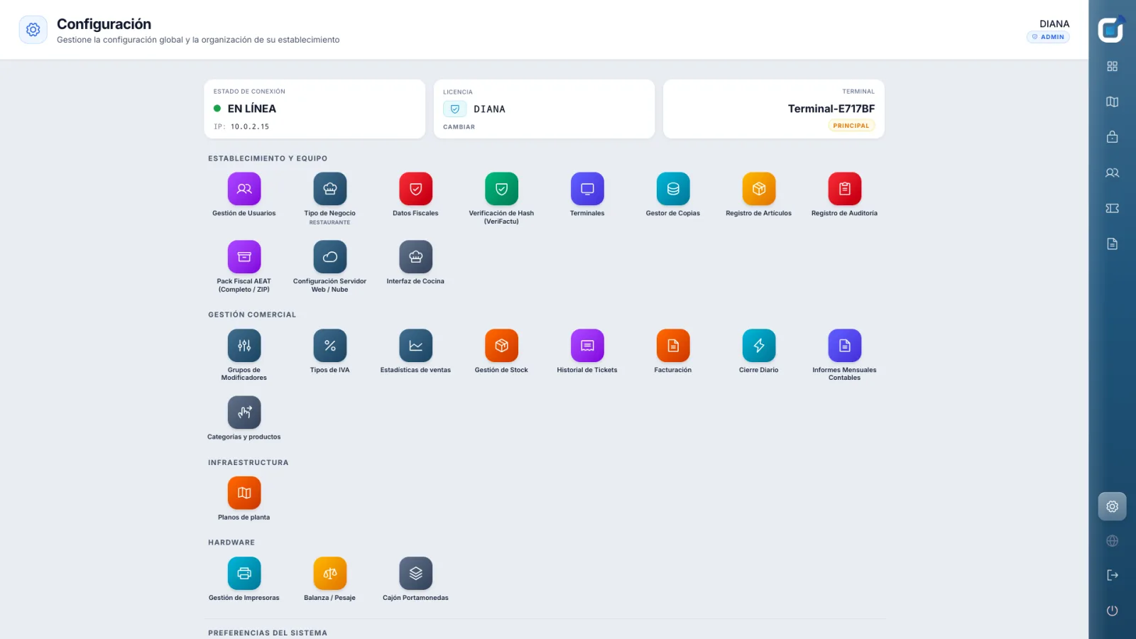Open Categorías y productos

244,413
